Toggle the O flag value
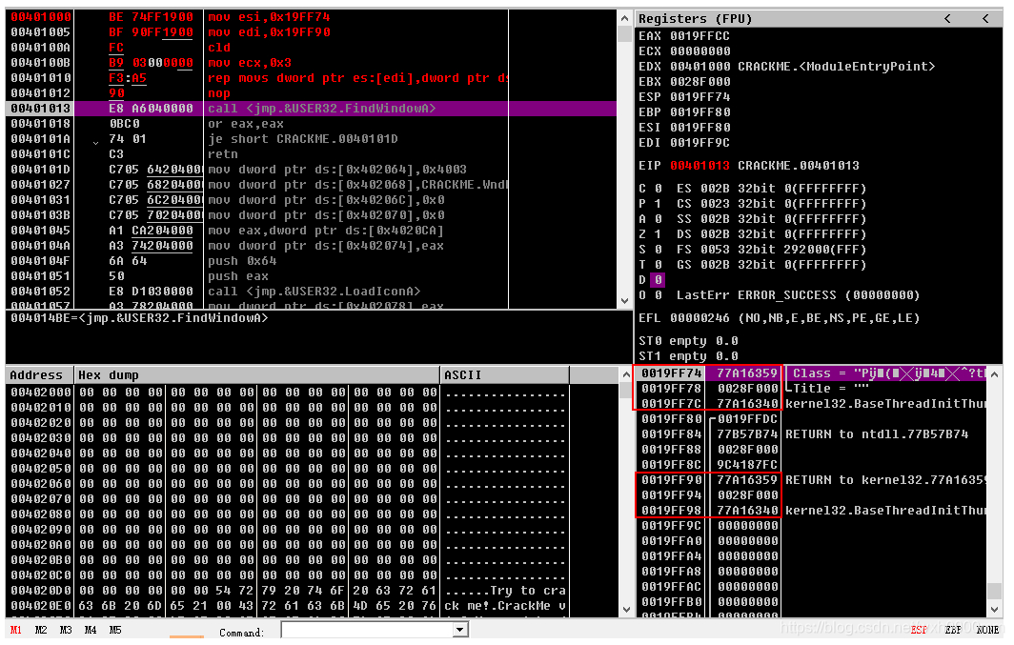The width and height of the screenshot is (1014, 645). [658, 295]
